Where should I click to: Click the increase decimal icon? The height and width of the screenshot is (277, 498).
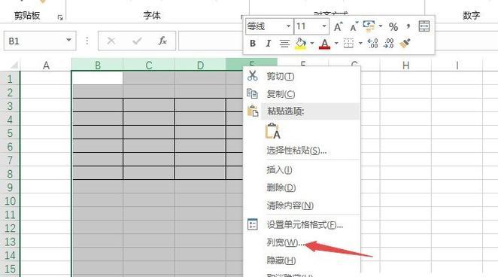pyautogui.click(x=372, y=43)
